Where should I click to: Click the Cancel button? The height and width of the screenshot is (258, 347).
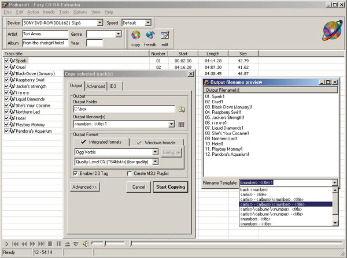tap(139, 187)
